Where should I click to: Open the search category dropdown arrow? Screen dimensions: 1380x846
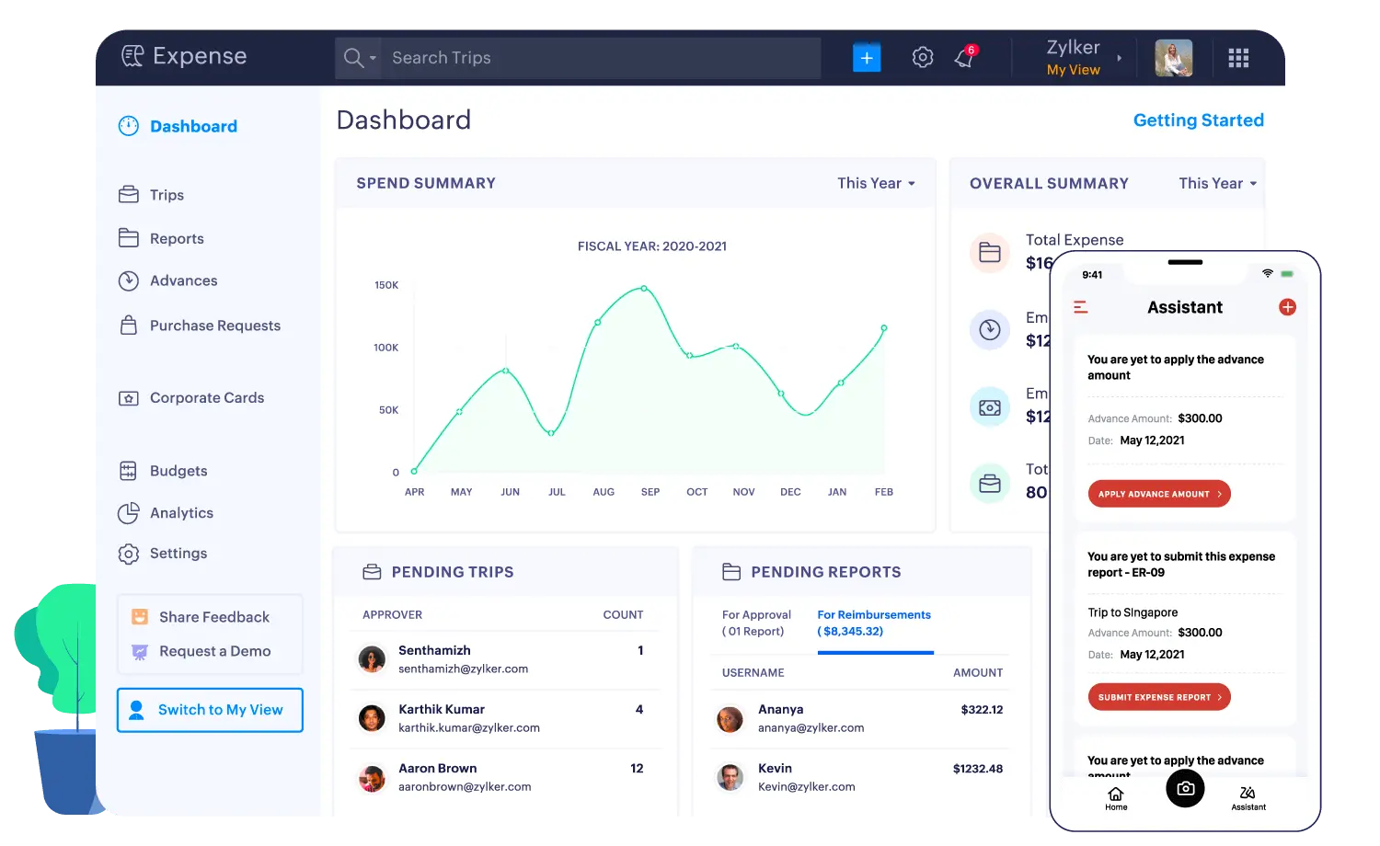pyautogui.click(x=372, y=57)
